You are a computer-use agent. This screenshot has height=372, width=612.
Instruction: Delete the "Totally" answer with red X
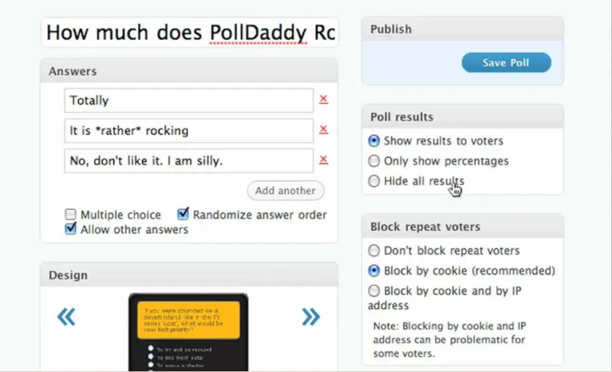323,99
